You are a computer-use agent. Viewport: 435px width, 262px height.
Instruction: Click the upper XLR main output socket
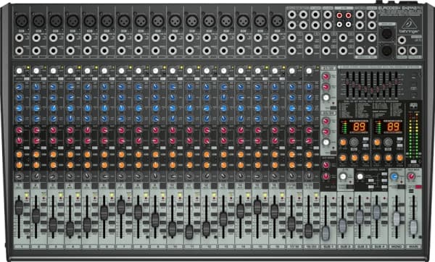(387, 34)
